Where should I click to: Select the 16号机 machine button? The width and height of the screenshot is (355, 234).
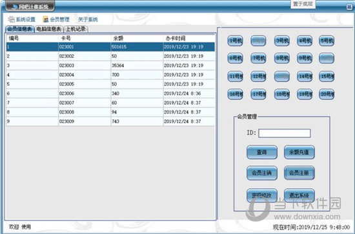click(x=235, y=94)
